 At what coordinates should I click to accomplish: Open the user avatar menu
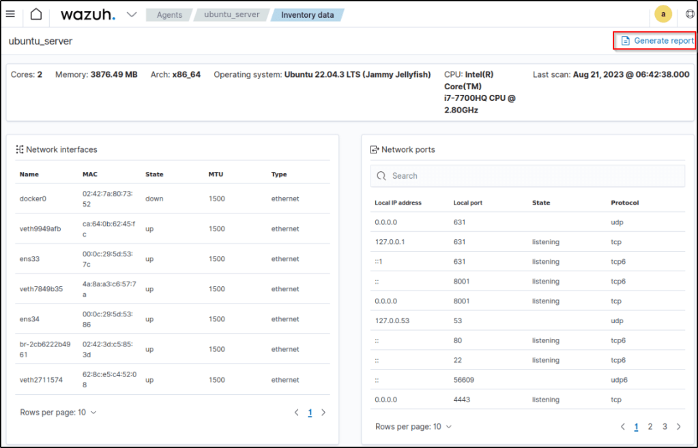pos(663,14)
